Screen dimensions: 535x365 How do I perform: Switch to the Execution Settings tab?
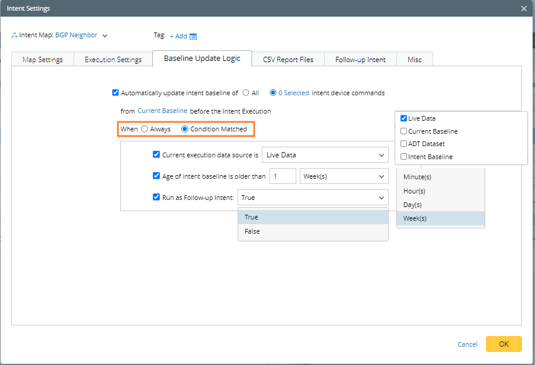[113, 59]
